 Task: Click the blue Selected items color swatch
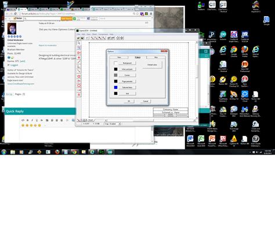(115, 88)
